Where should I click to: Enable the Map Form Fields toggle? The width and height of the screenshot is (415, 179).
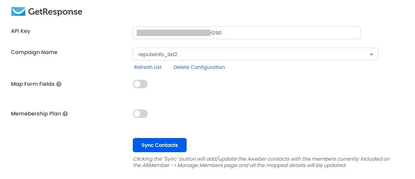[140, 84]
